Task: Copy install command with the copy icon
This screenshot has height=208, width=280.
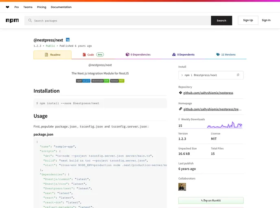Action: coord(238,75)
